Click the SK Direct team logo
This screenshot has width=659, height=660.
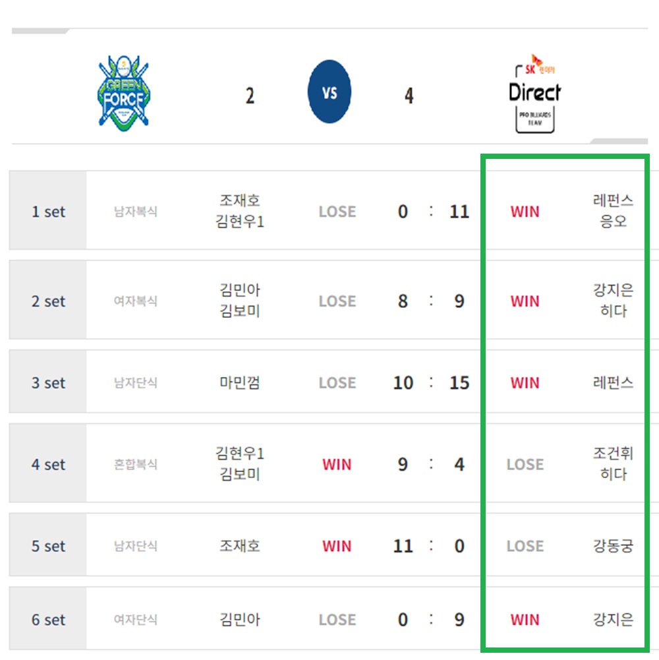[535, 94]
